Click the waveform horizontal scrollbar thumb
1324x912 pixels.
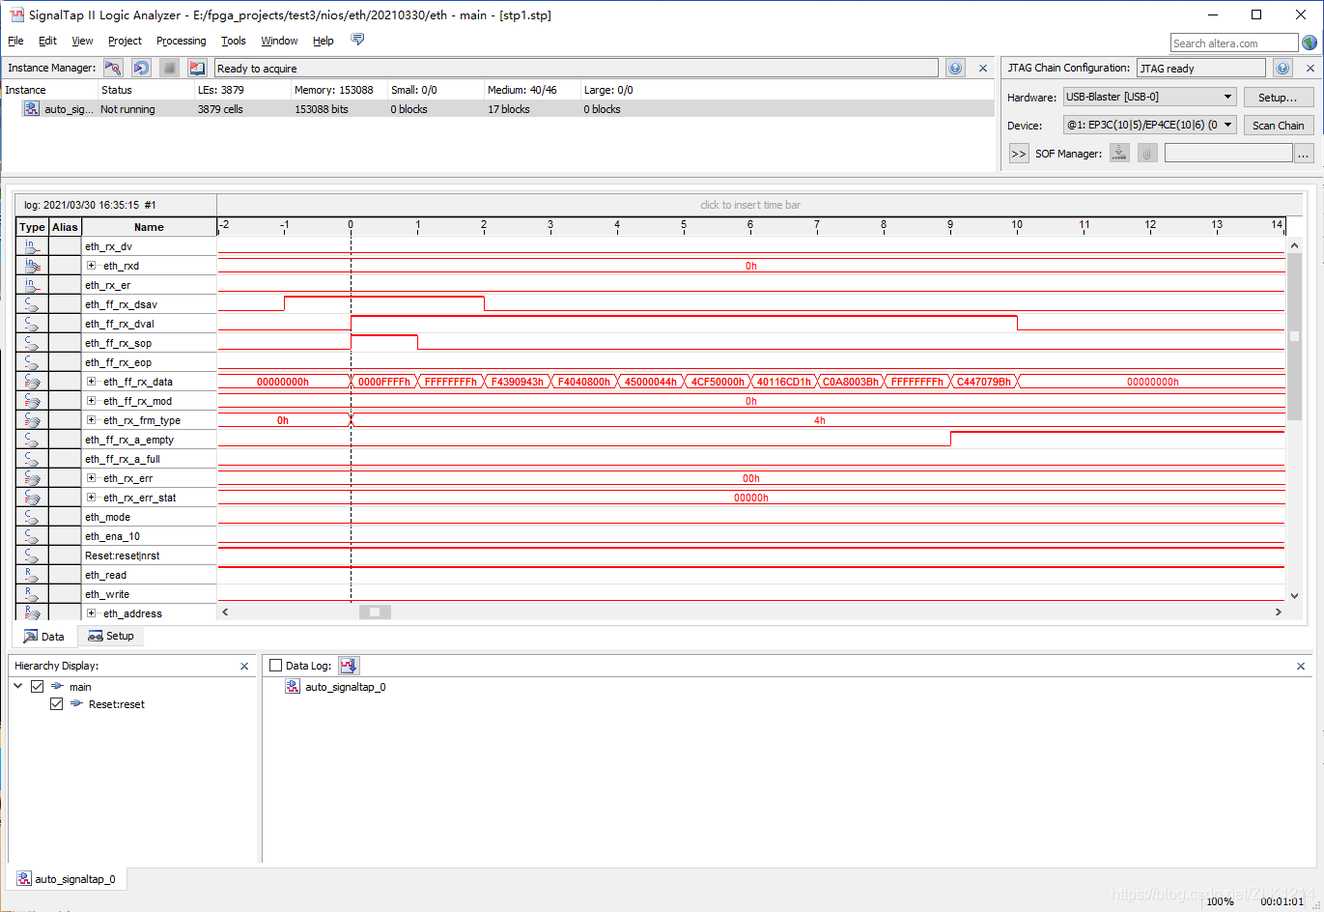pyautogui.click(x=375, y=612)
